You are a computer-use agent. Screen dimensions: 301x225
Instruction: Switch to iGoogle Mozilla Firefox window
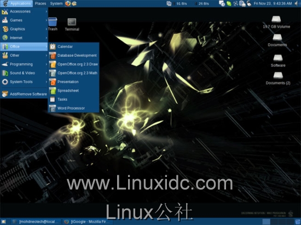pos(88,222)
